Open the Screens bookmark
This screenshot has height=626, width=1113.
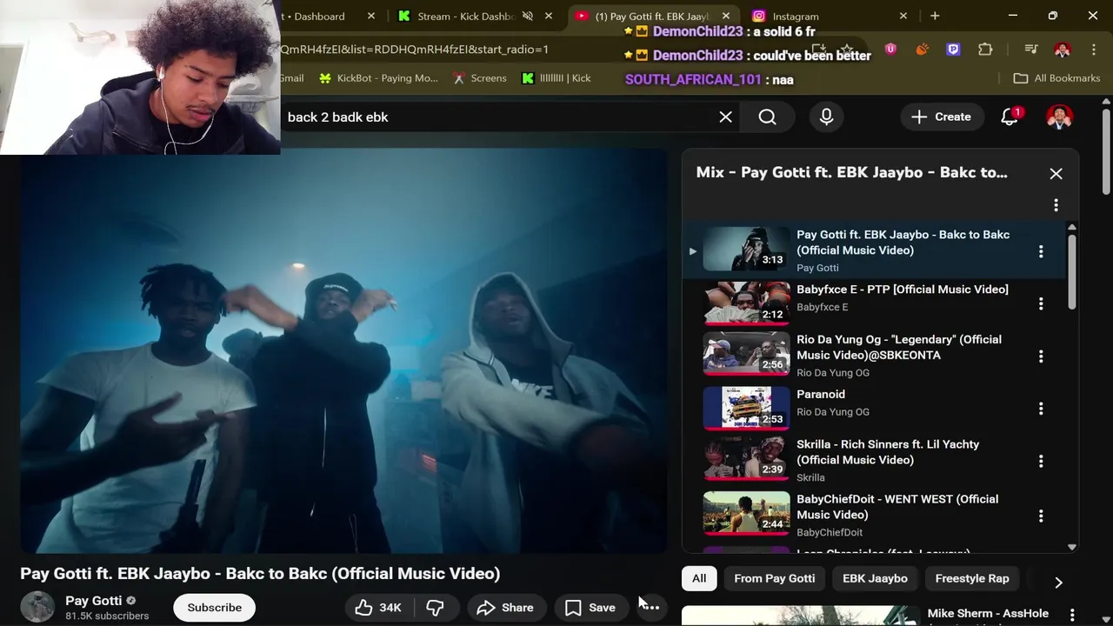tap(479, 78)
